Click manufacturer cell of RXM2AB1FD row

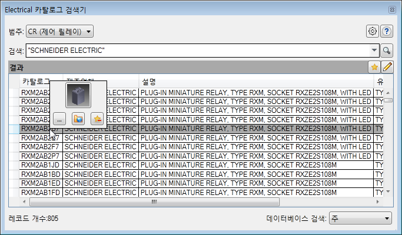[101, 192]
